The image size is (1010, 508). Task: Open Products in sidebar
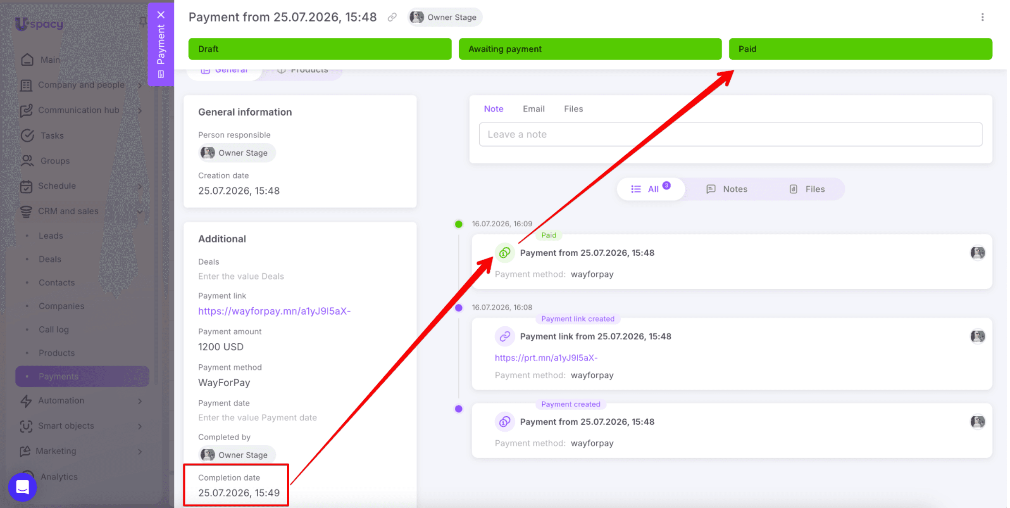click(57, 353)
